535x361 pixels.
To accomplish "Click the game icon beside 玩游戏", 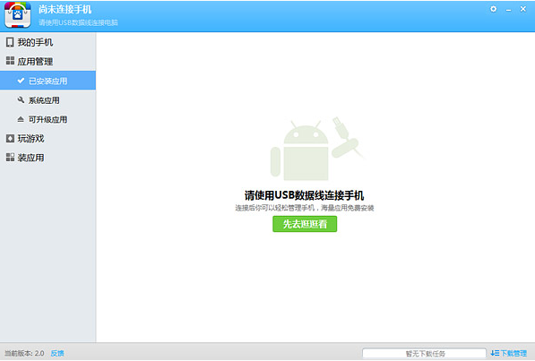I will point(10,138).
